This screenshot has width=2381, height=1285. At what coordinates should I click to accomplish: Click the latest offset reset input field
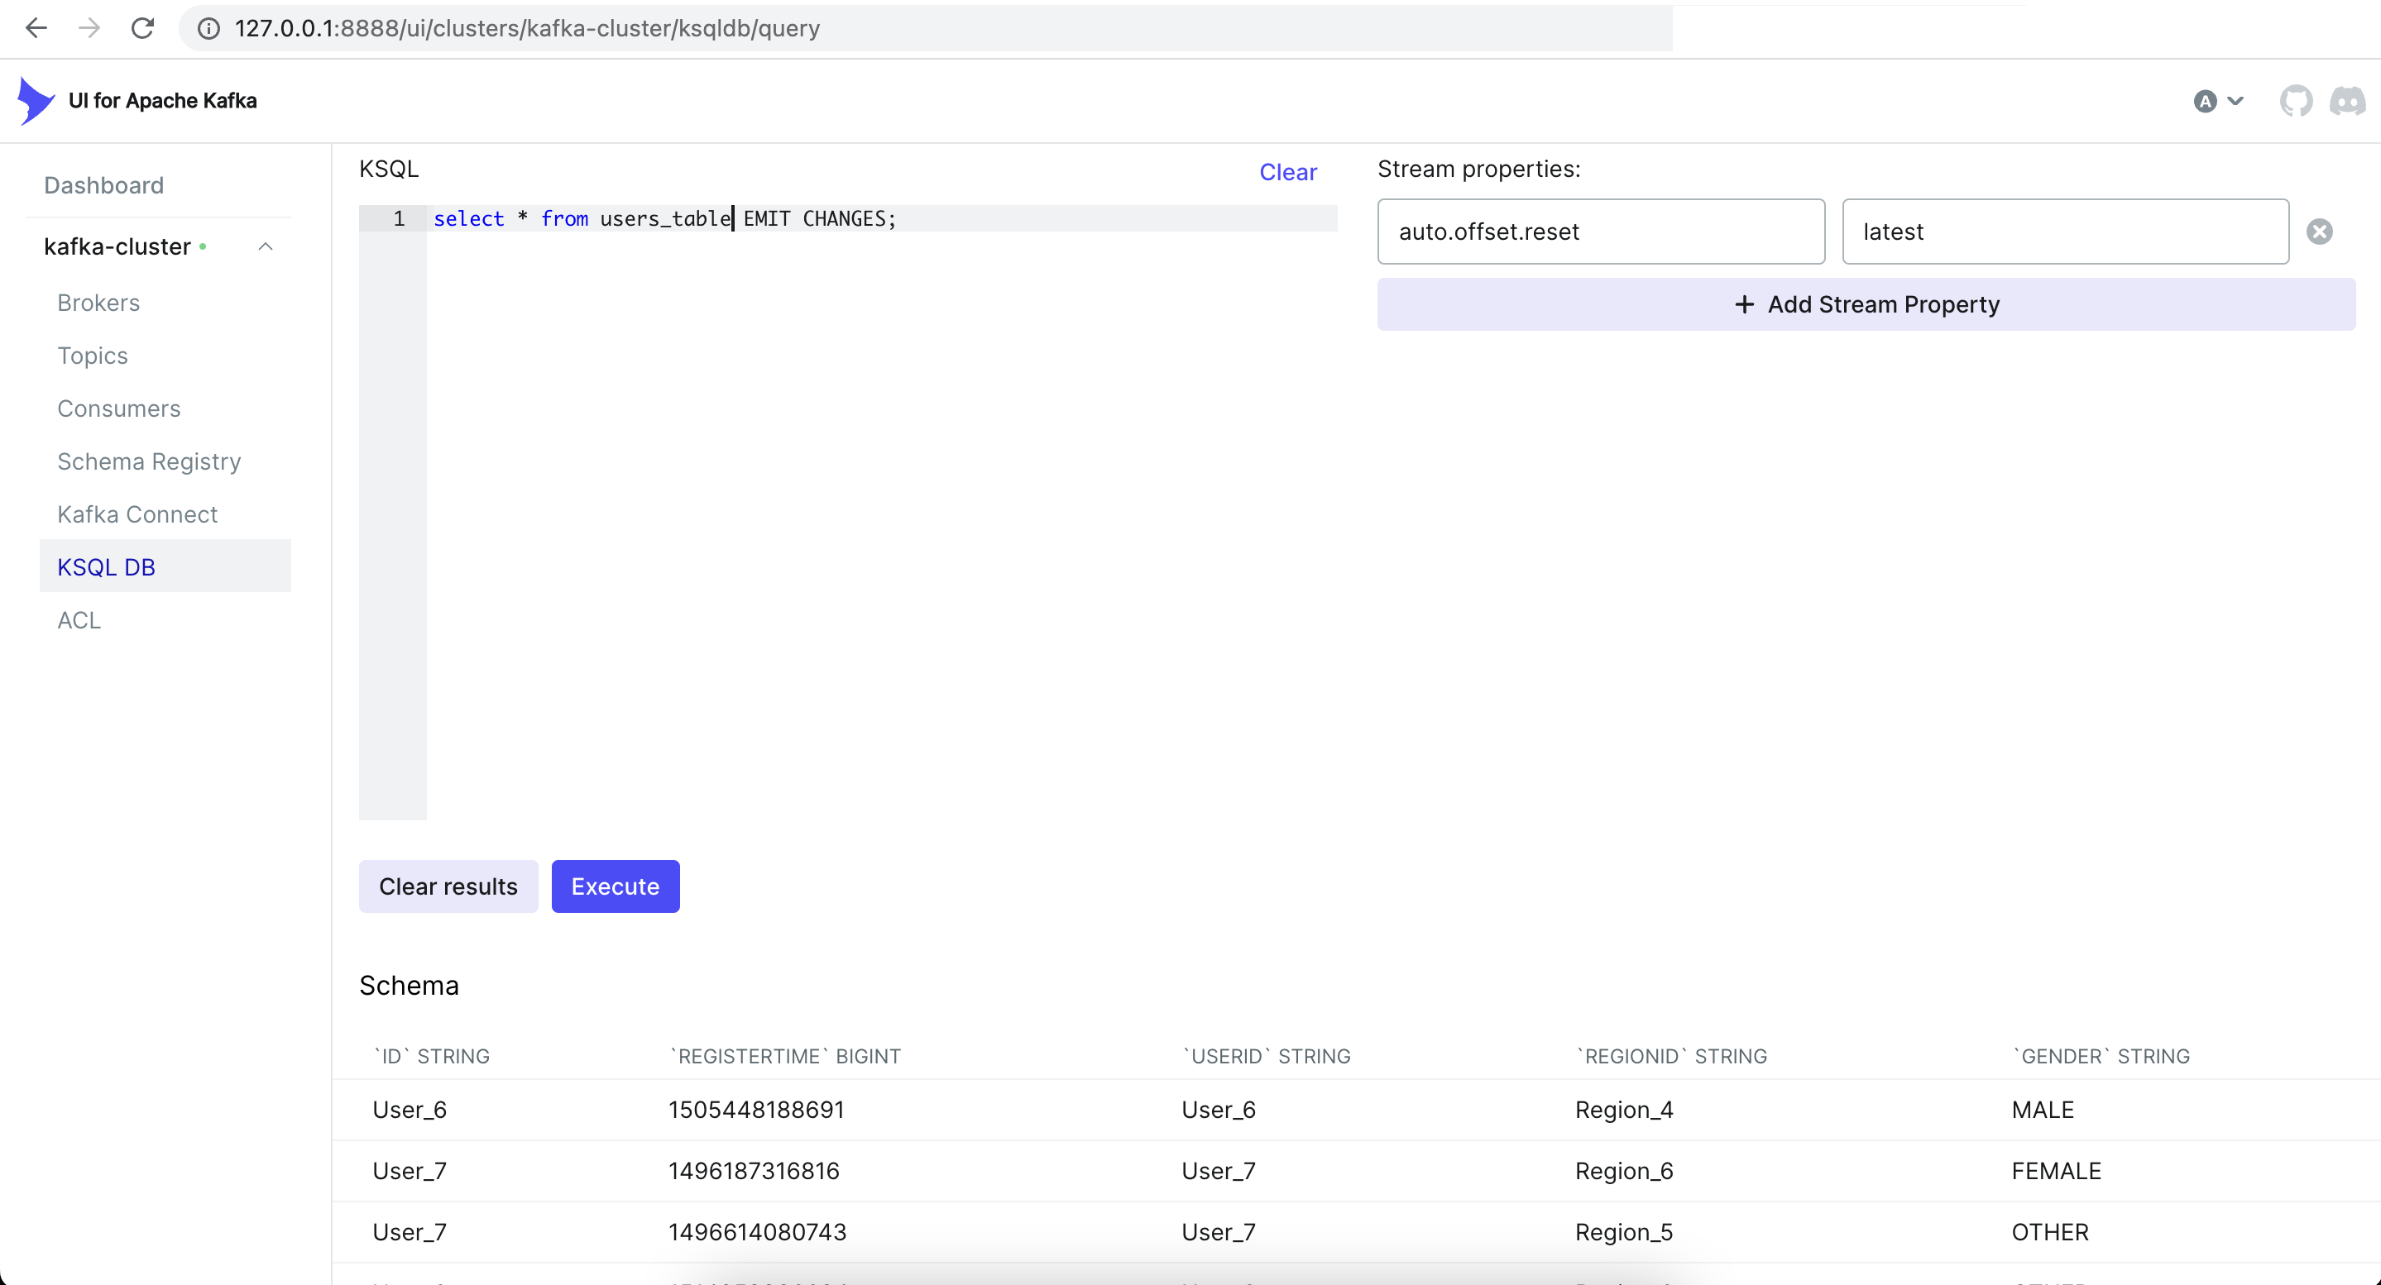pos(2062,230)
